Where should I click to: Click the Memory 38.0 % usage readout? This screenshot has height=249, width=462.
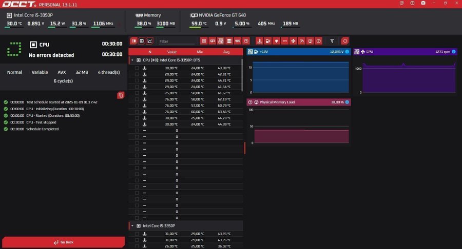point(144,24)
